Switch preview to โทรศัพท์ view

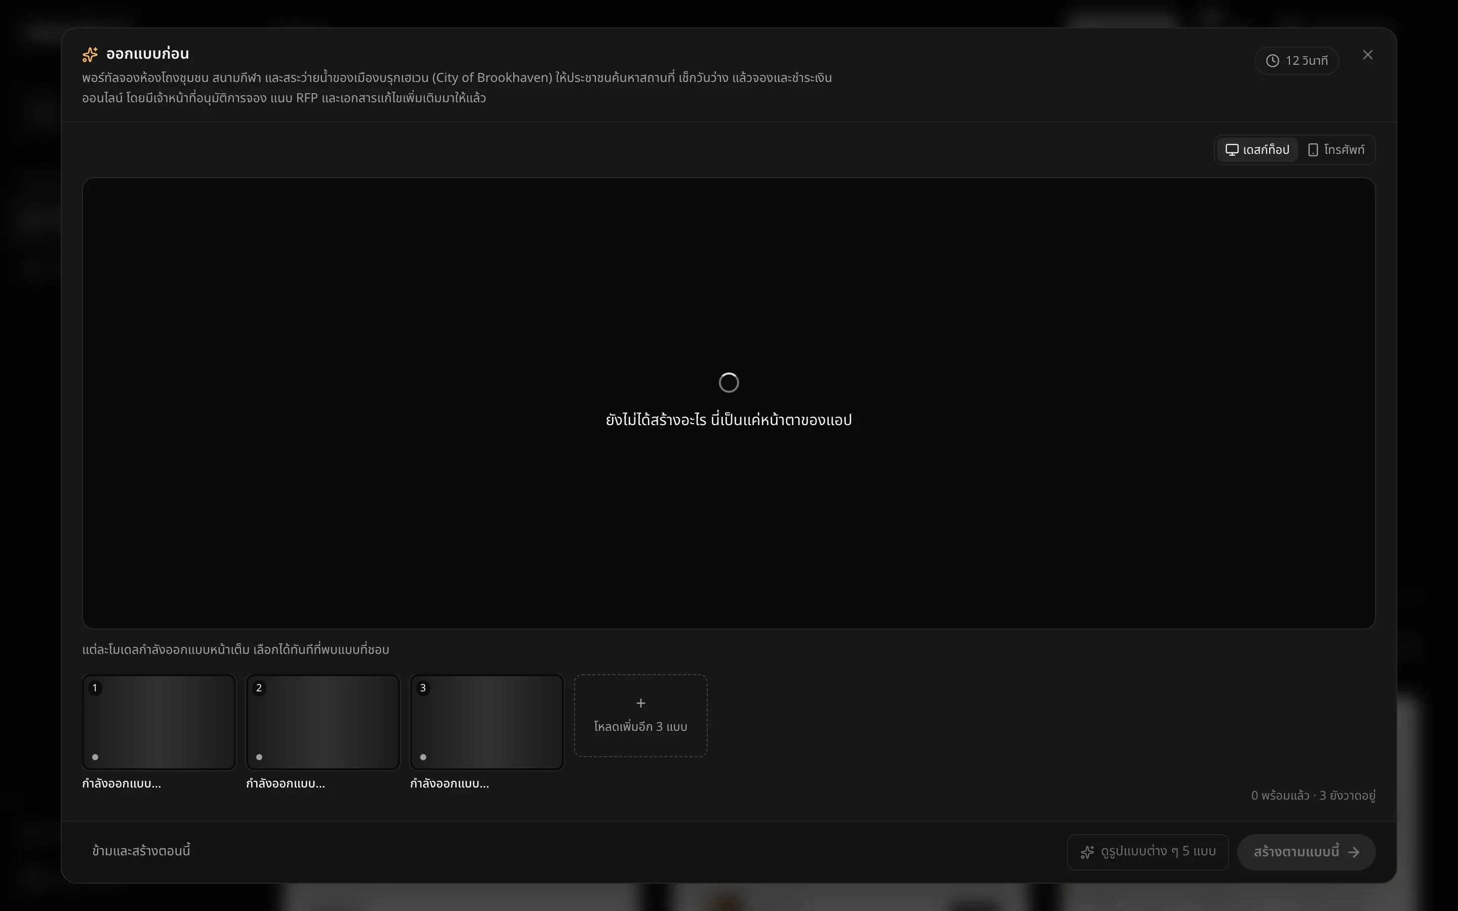click(x=1335, y=149)
